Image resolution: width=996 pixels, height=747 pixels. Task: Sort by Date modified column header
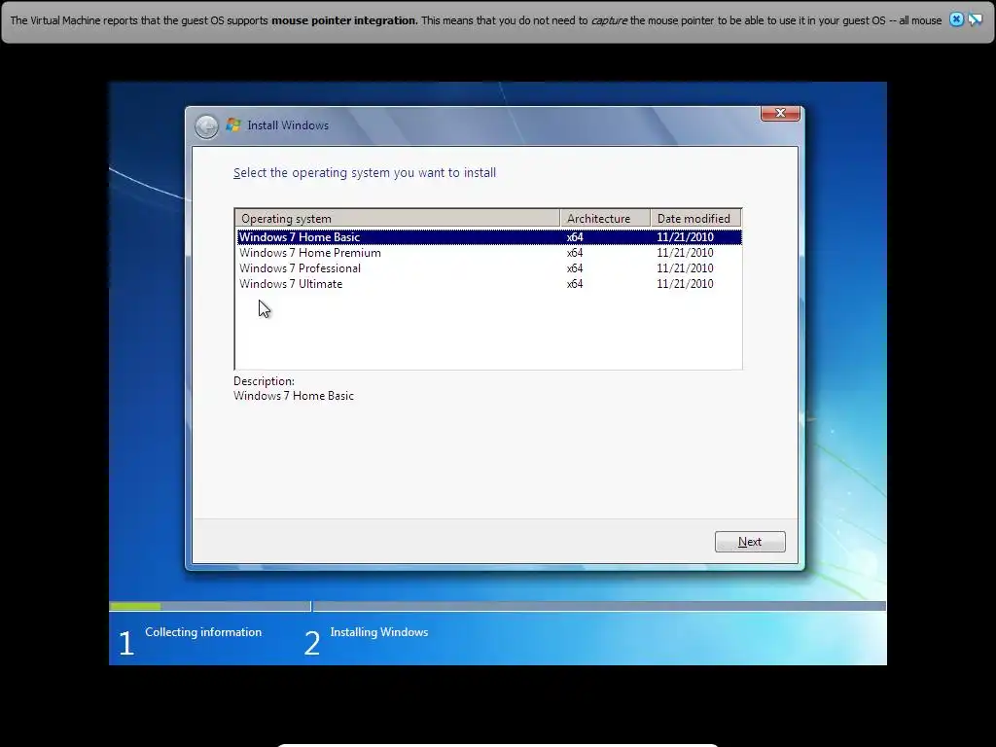(x=696, y=219)
